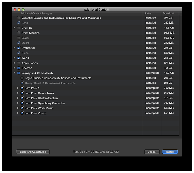Expand the Jam Pack Remix Tools triangle
The height and width of the screenshot is (173, 194).
(x=18, y=93)
